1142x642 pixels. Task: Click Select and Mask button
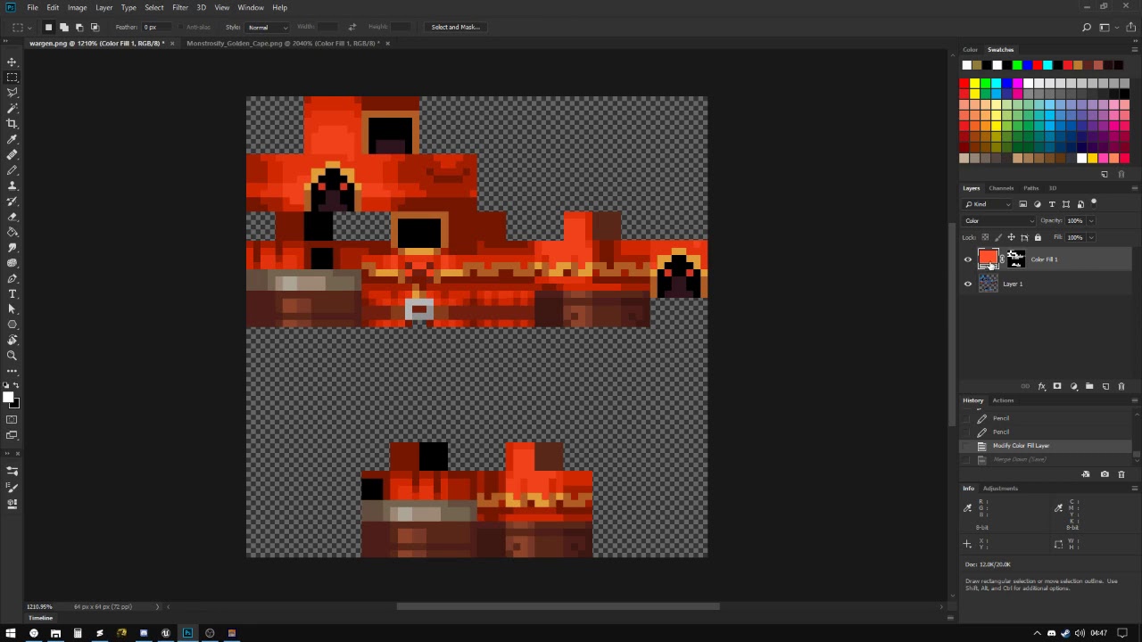point(456,27)
